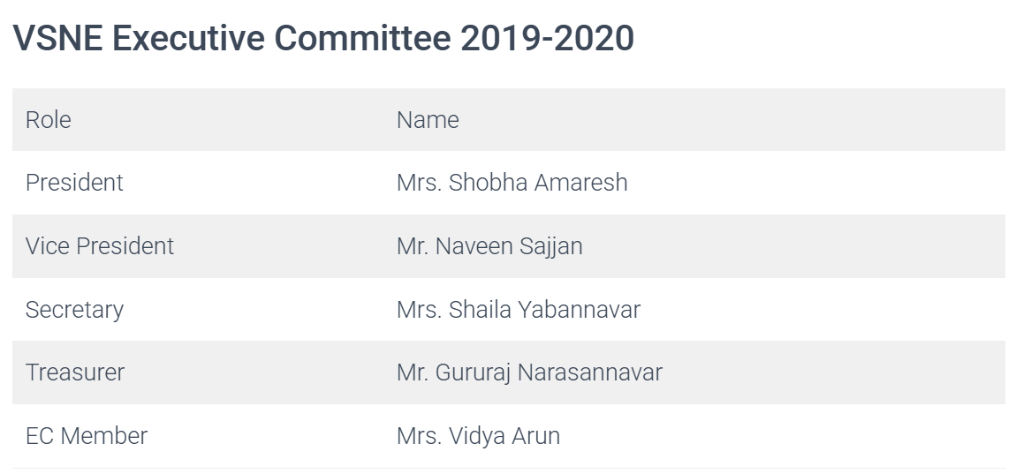1016x474 pixels.
Task: Click the Role column header
Action: click(x=49, y=119)
